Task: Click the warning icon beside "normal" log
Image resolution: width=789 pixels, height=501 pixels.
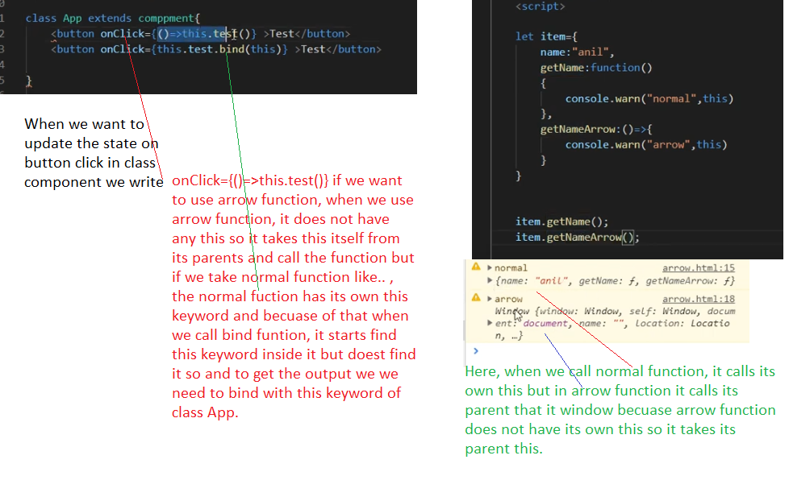Action: [x=476, y=267]
